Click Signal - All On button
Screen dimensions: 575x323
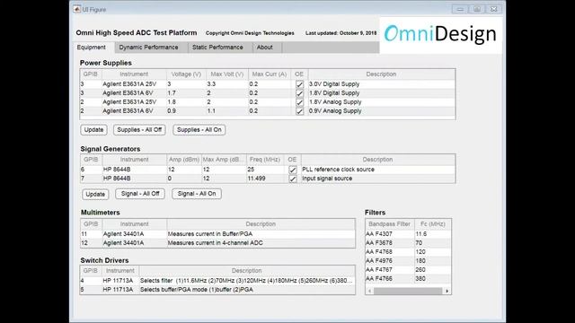(197, 194)
